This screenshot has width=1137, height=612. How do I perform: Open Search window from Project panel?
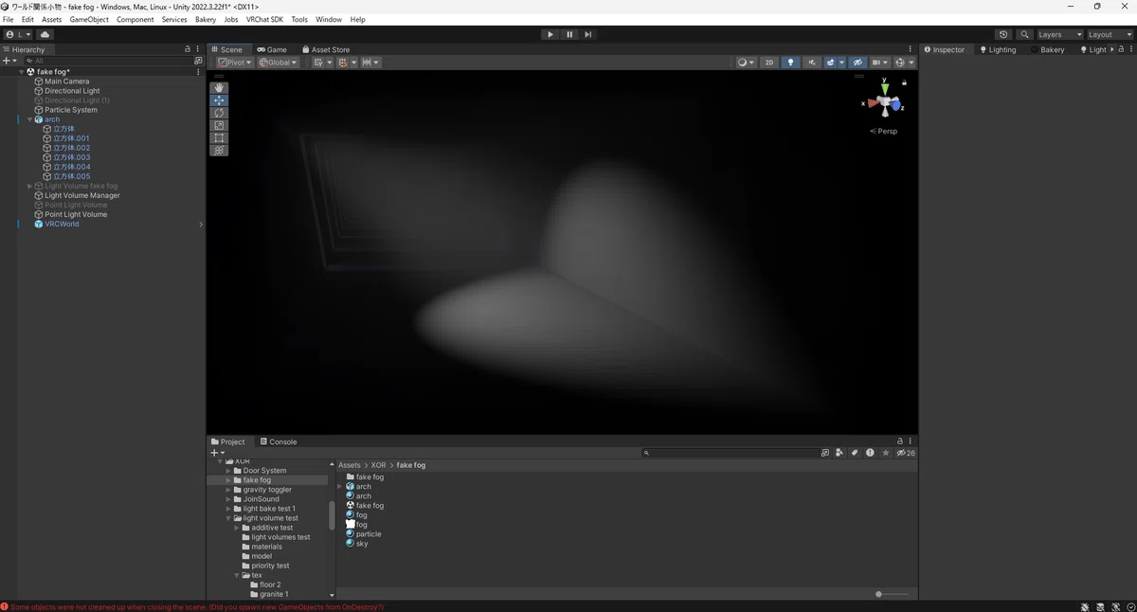tap(825, 453)
